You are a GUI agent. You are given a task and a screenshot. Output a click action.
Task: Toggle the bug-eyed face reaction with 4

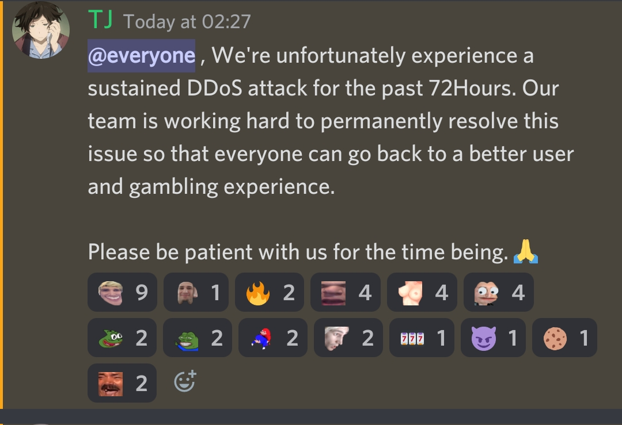(x=499, y=292)
